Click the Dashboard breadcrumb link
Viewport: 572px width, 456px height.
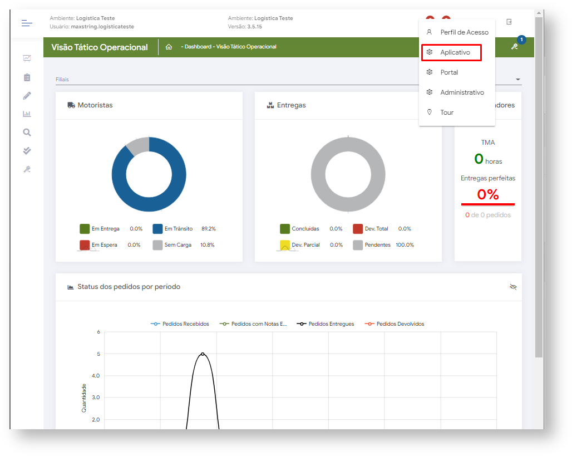(198, 47)
